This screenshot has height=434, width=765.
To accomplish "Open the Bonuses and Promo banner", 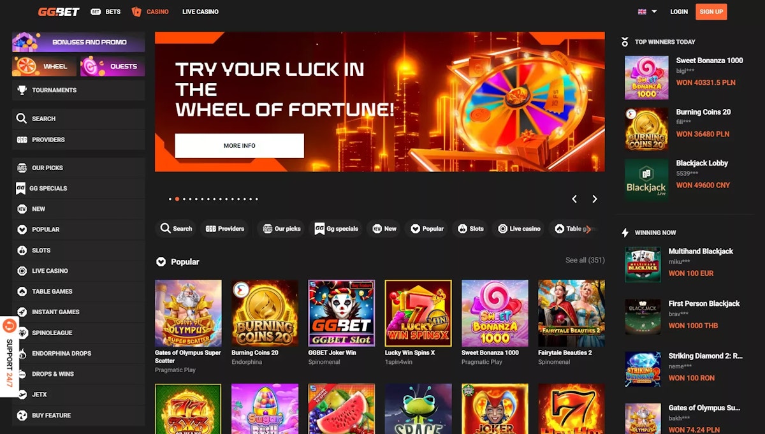I will pyautogui.click(x=78, y=42).
